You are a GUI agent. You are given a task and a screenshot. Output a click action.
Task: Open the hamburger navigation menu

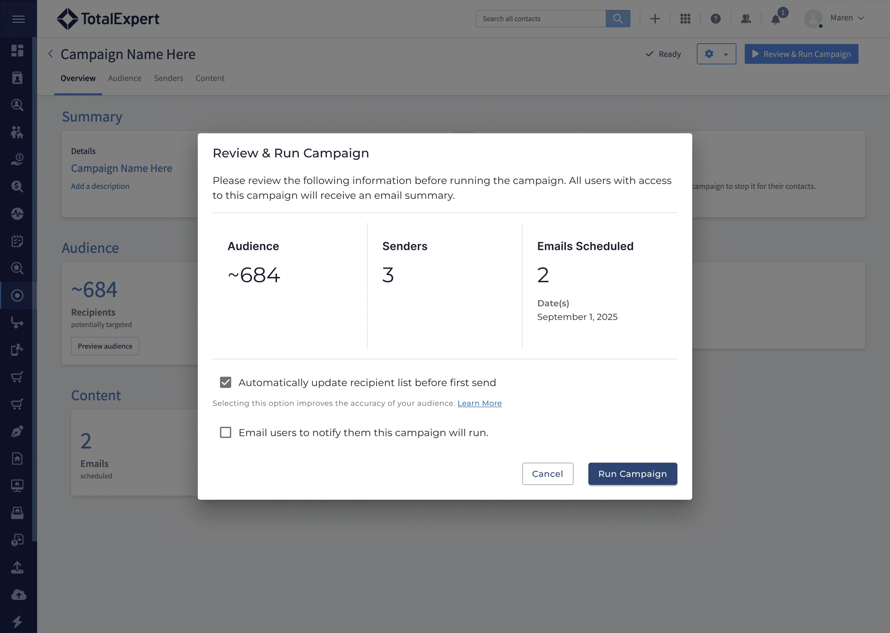pos(18,19)
